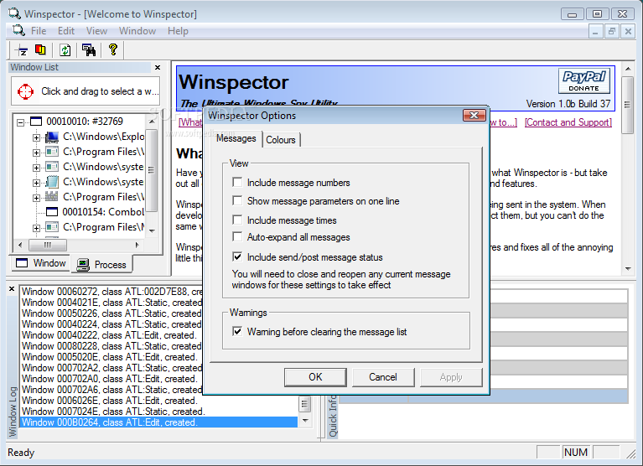Expand the first C:\Windows\syste tree node
The width and height of the screenshot is (643, 466).
tap(37, 168)
